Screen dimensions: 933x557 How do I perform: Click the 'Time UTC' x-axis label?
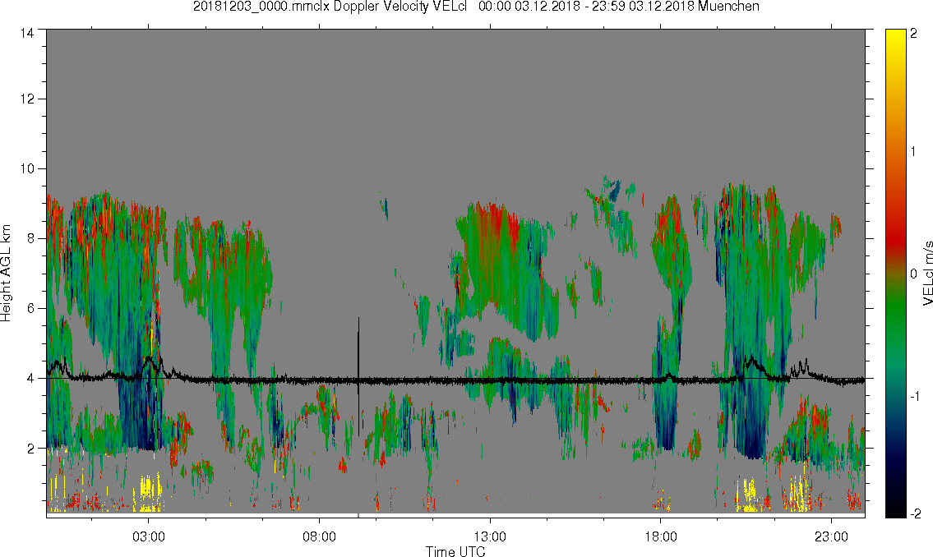(x=455, y=551)
